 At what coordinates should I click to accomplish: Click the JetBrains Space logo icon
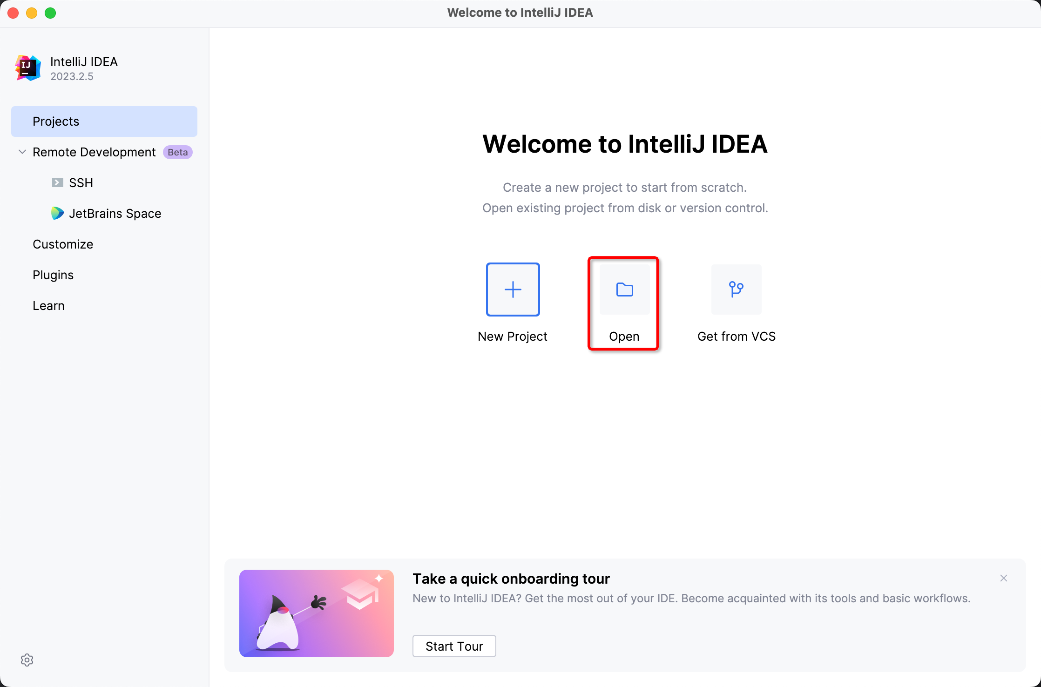pyautogui.click(x=57, y=213)
